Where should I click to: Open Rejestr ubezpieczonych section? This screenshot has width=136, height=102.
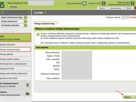coord(15,85)
